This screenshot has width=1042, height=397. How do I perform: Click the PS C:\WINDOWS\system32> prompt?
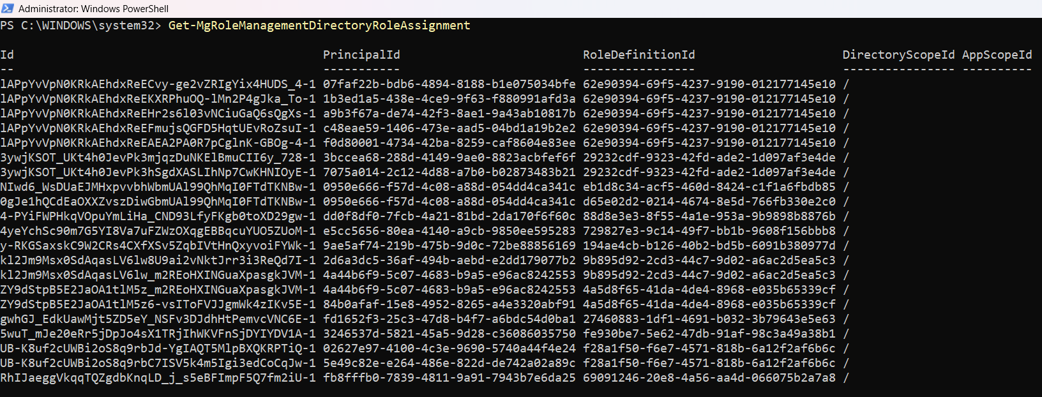pyautogui.click(x=80, y=26)
